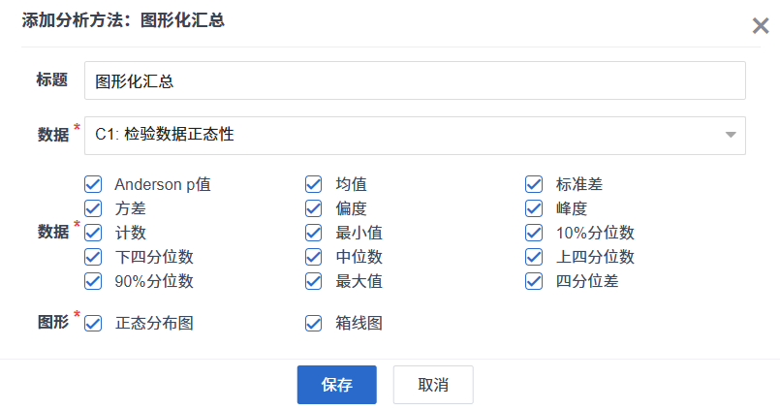Screen dimensions: 780x410
Task: Toggle the 最大值 checkbox
Action: tap(314, 281)
